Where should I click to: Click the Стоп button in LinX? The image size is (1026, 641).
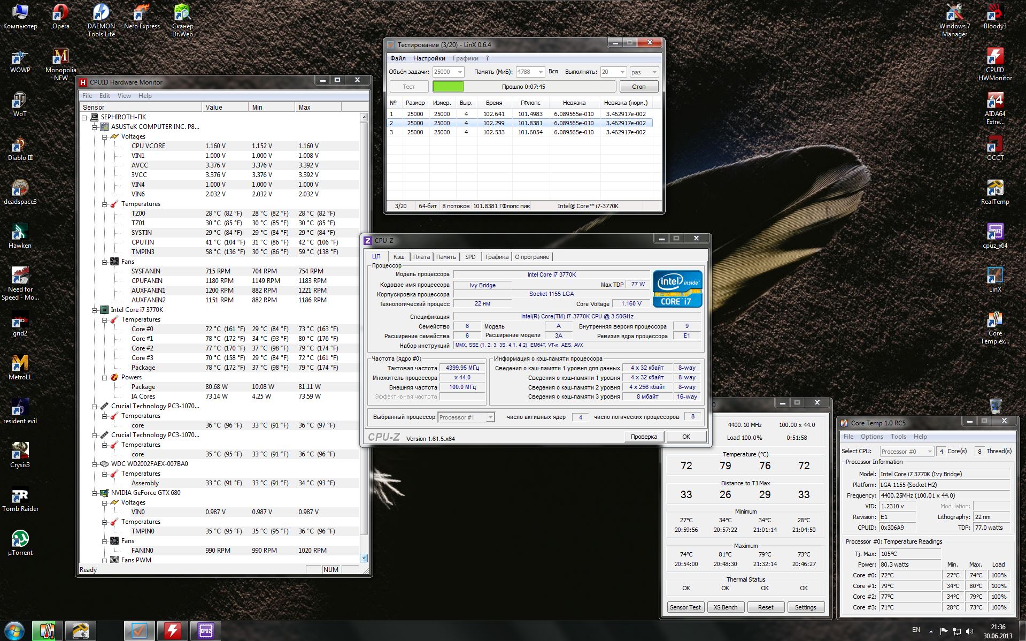point(639,87)
